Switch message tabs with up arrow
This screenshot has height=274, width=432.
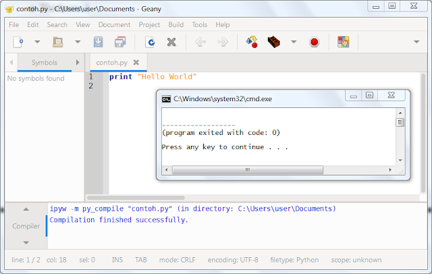pyautogui.click(x=26, y=209)
